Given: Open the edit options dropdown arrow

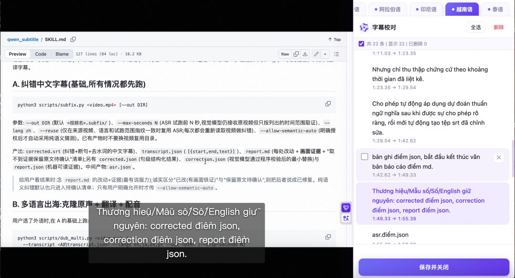Looking at the screenshot, I should tap(325, 54).
